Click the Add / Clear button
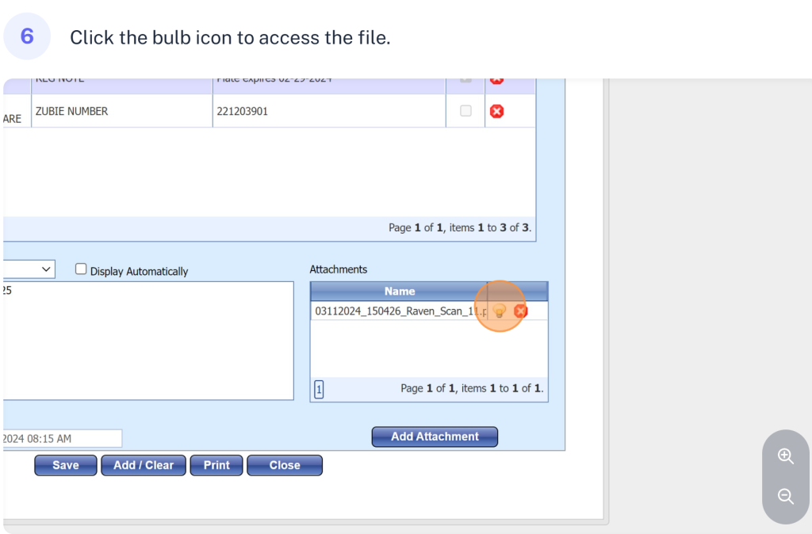This screenshot has height=534, width=812. [144, 465]
